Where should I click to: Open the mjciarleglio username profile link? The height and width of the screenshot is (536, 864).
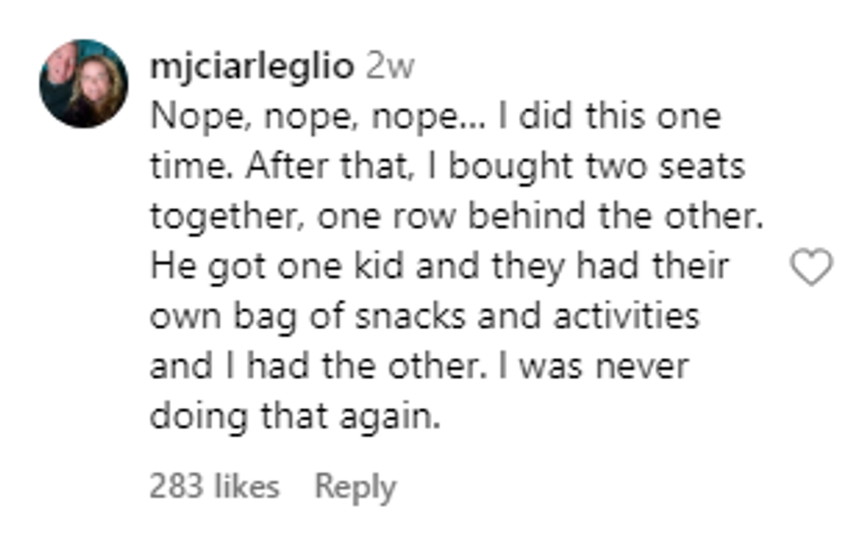(x=251, y=67)
